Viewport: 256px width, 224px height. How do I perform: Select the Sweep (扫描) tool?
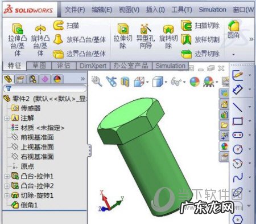coord(66,26)
